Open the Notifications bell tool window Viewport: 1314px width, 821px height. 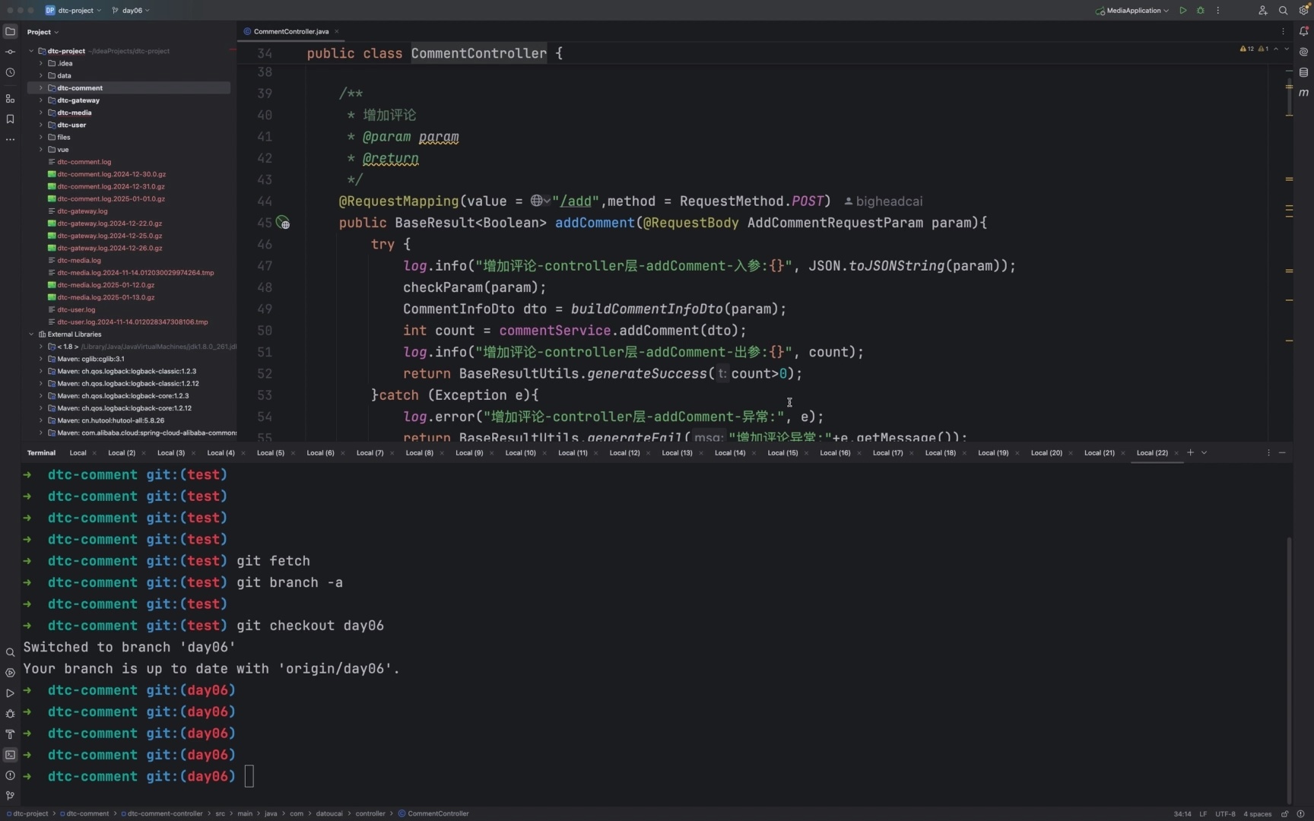(x=1303, y=31)
